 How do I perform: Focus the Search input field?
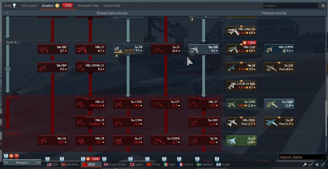(x=291, y=6)
